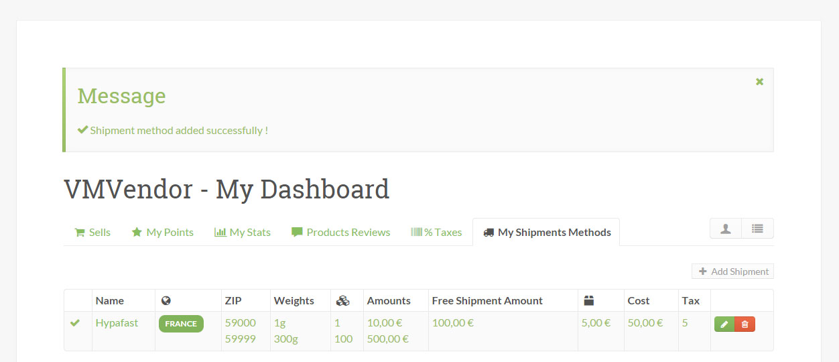Viewport: 839px width, 362px height.
Task: Open the % Taxes tab
Action: pyautogui.click(x=436, y=233)
